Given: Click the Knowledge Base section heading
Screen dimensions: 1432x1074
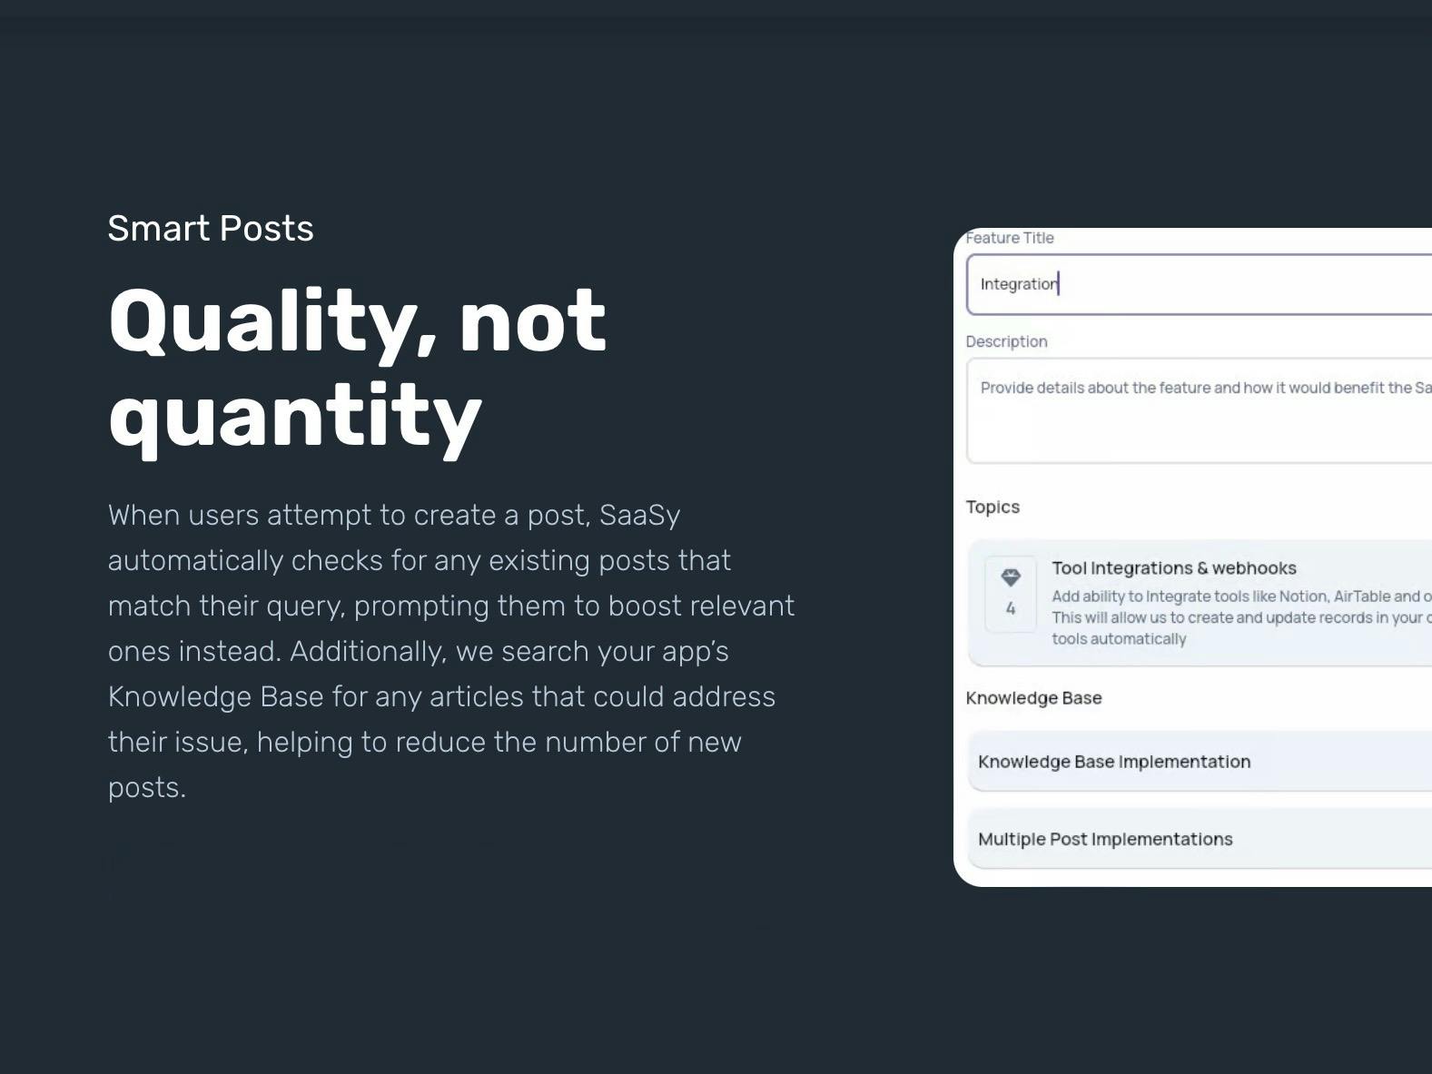Looking at the screenshot, I should (x=1033, y=698).
